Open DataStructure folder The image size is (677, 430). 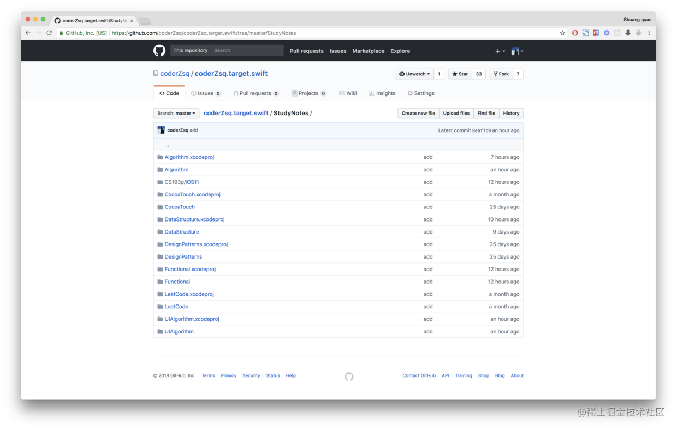pos(182,232)
